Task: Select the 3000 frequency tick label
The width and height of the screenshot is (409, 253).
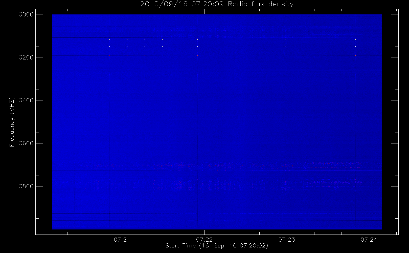Action: coord(26,14)
